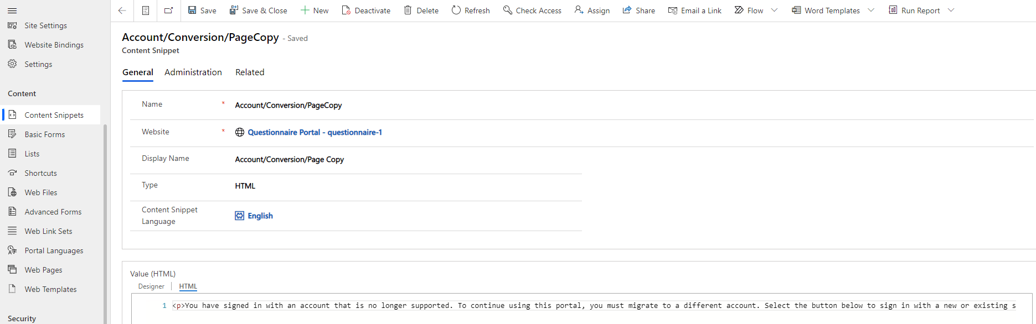Click the language icon beside English
Viewport: 1036px width, 324px height.
coord(240,216)
